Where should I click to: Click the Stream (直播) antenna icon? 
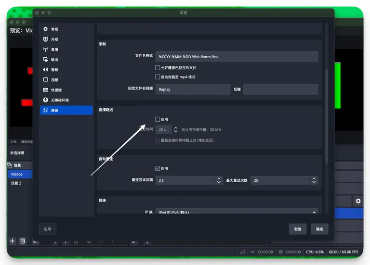pyautogui.click(x=46, y=50)
